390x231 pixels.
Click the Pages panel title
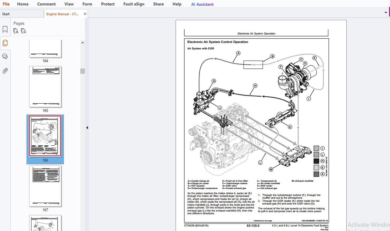19,23
